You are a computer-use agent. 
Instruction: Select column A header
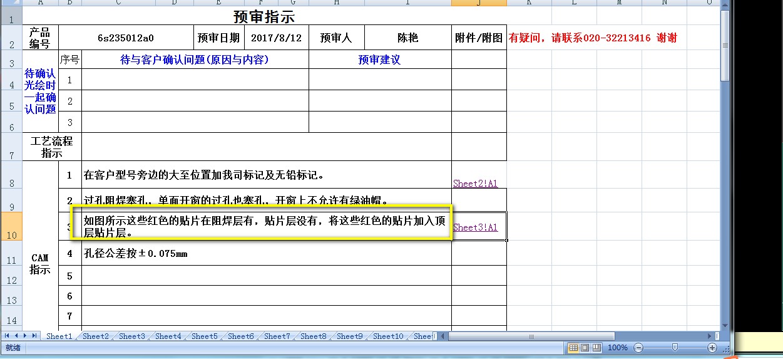40,3
